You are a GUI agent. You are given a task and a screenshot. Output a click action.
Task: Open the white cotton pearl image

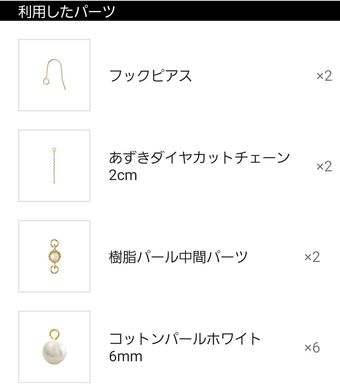point(54,350)
